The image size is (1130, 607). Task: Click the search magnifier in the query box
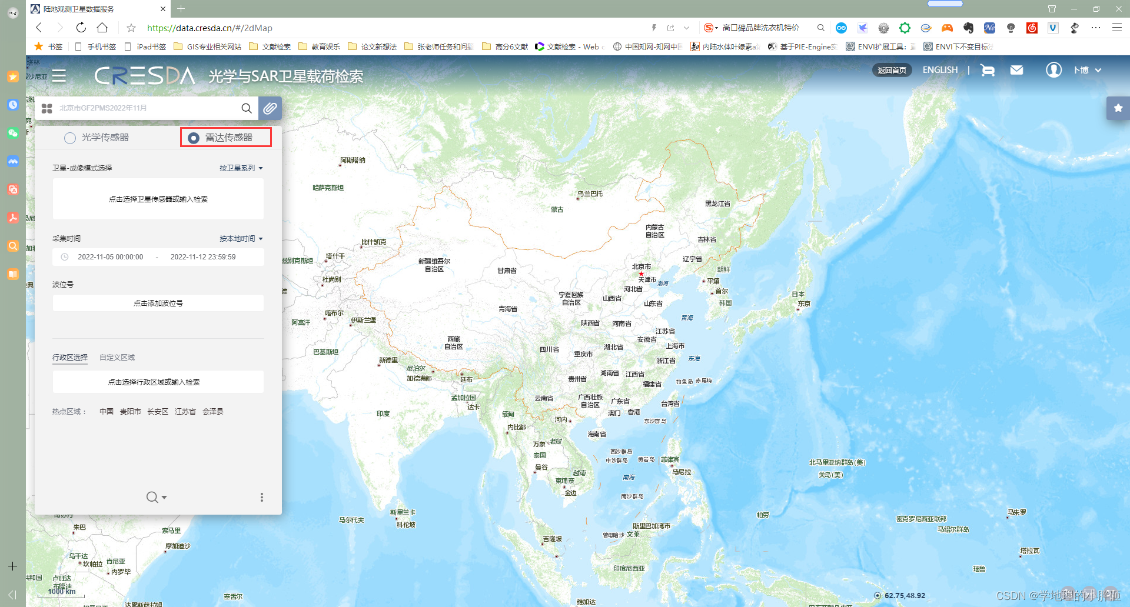coord(247,108)
